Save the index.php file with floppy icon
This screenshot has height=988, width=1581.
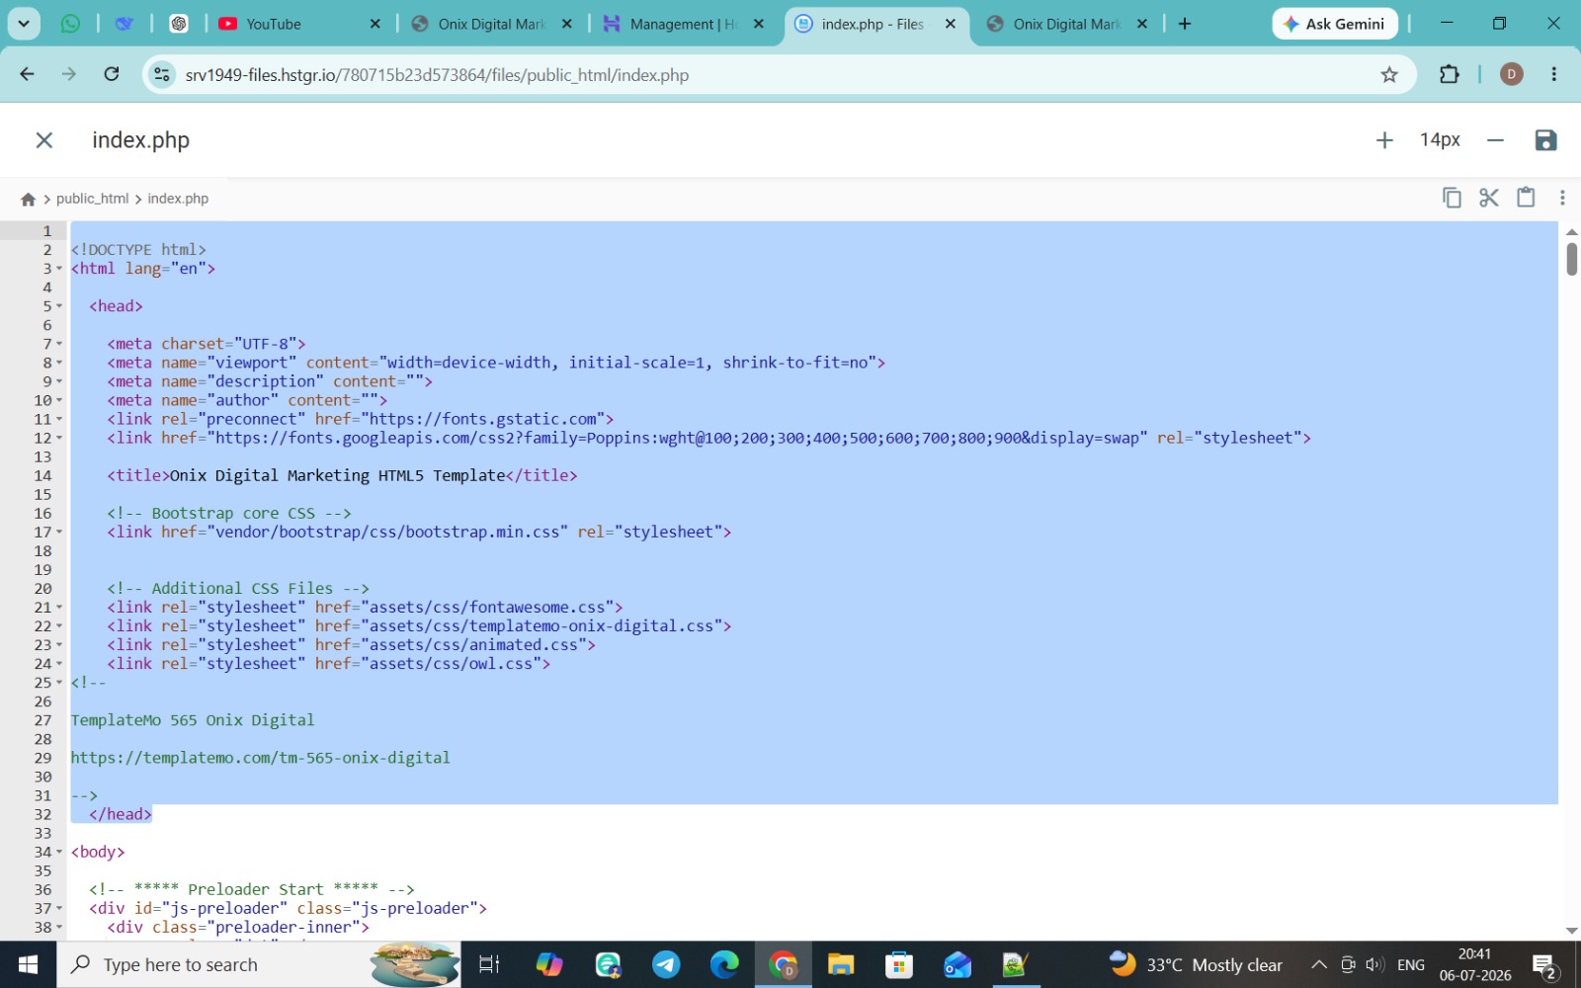pyautogui.click(x=1545, y=140)
